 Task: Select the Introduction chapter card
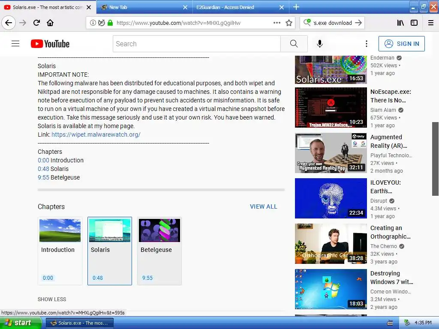(60, 251)
